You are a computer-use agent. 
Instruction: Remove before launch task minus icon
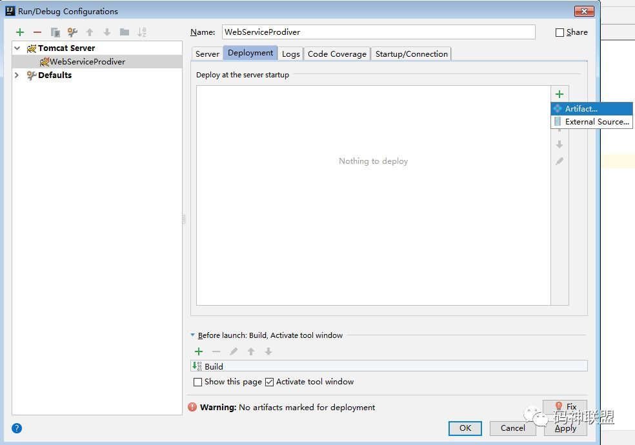(216, 351)
